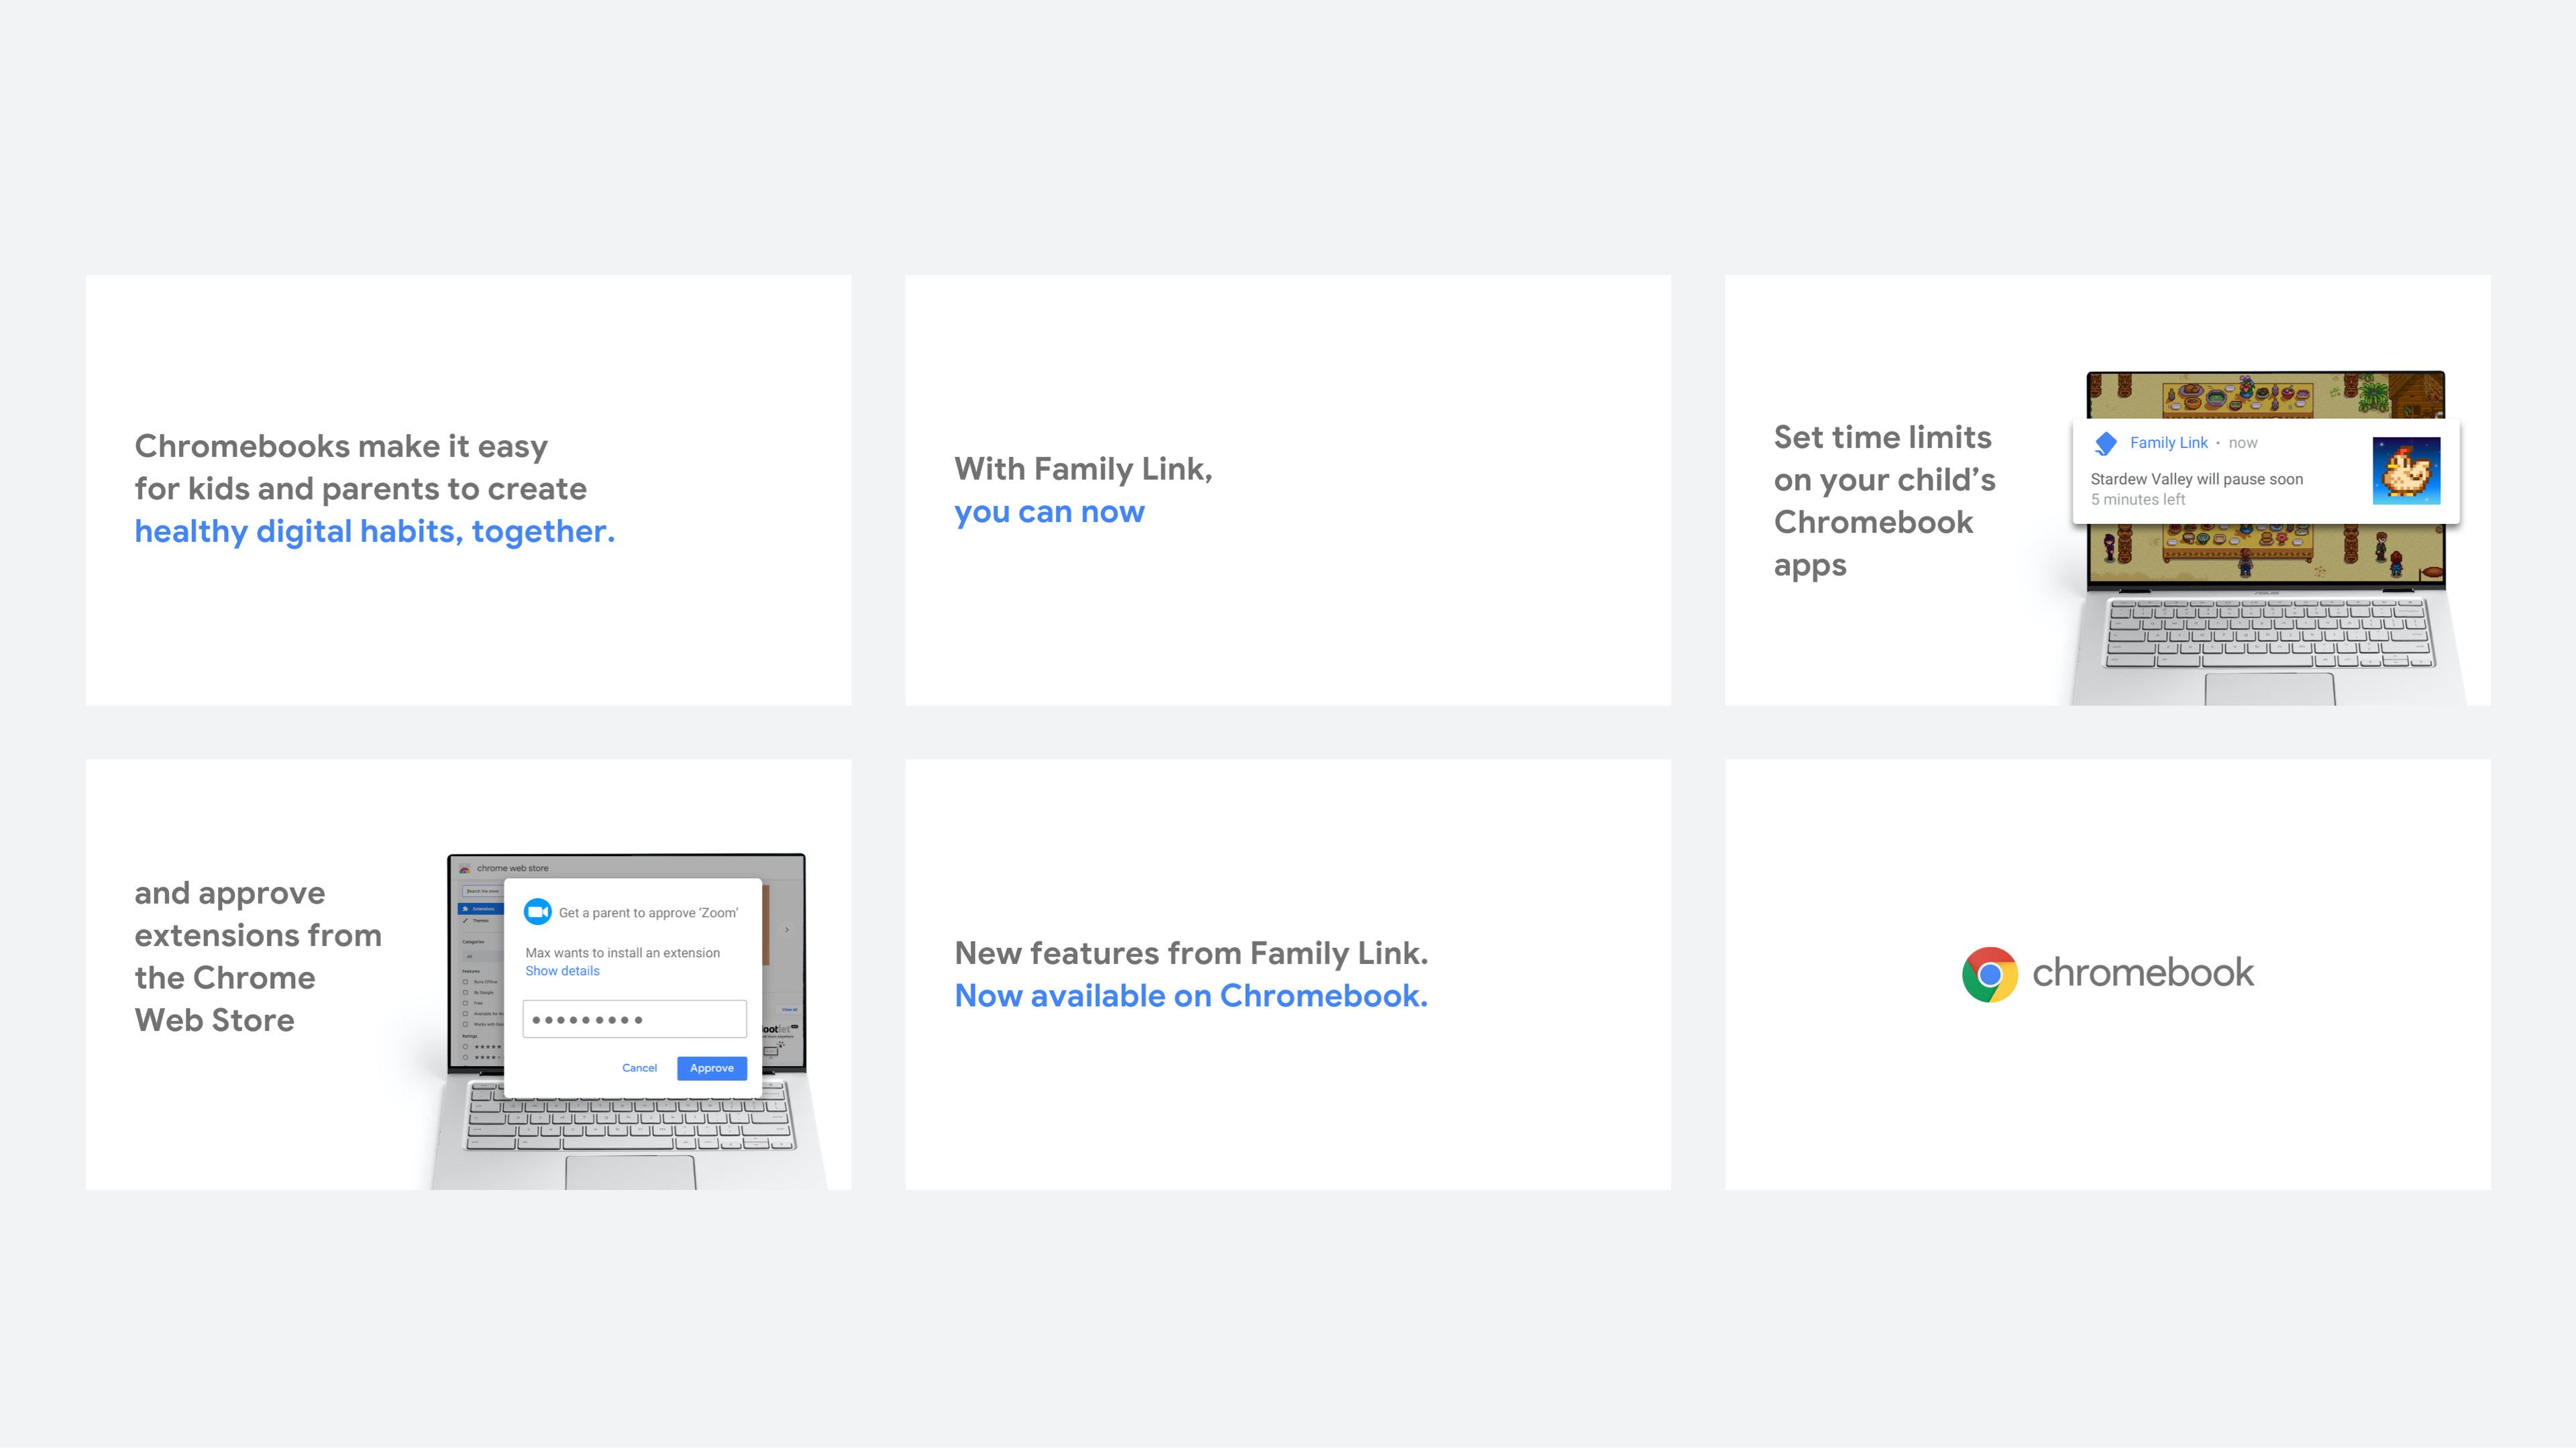Click 'healthy digital habits, together.' text
Viewport: 2576px width, 1449px height.
375,532
